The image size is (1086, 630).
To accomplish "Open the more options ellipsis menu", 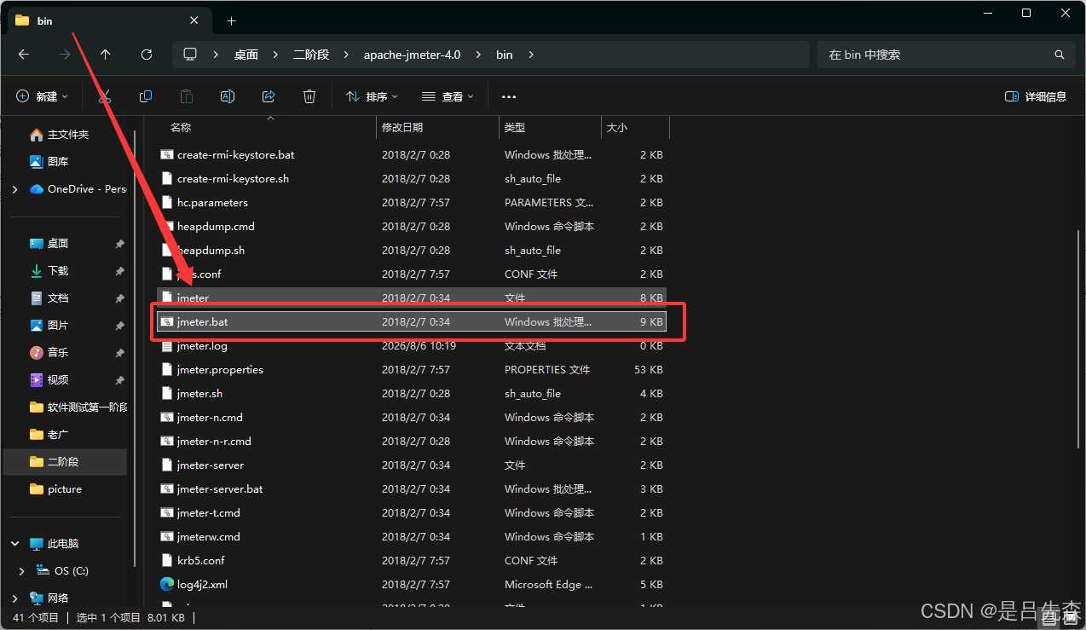I will pyautogui.click(x=509, y=97).
